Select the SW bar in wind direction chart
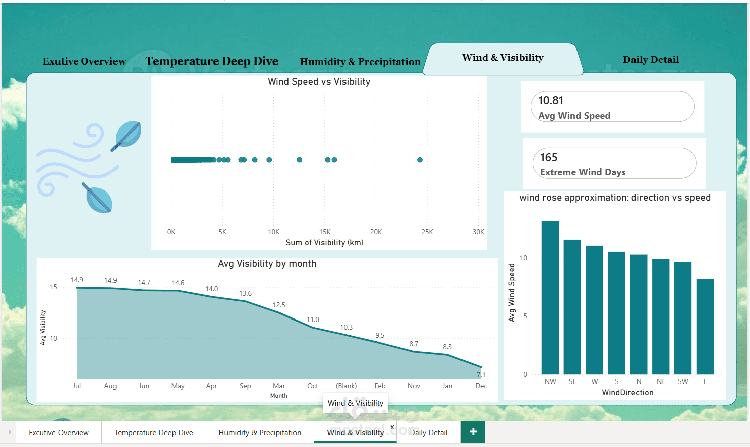The height and width of the screenshot is (447, 750). 683,318
